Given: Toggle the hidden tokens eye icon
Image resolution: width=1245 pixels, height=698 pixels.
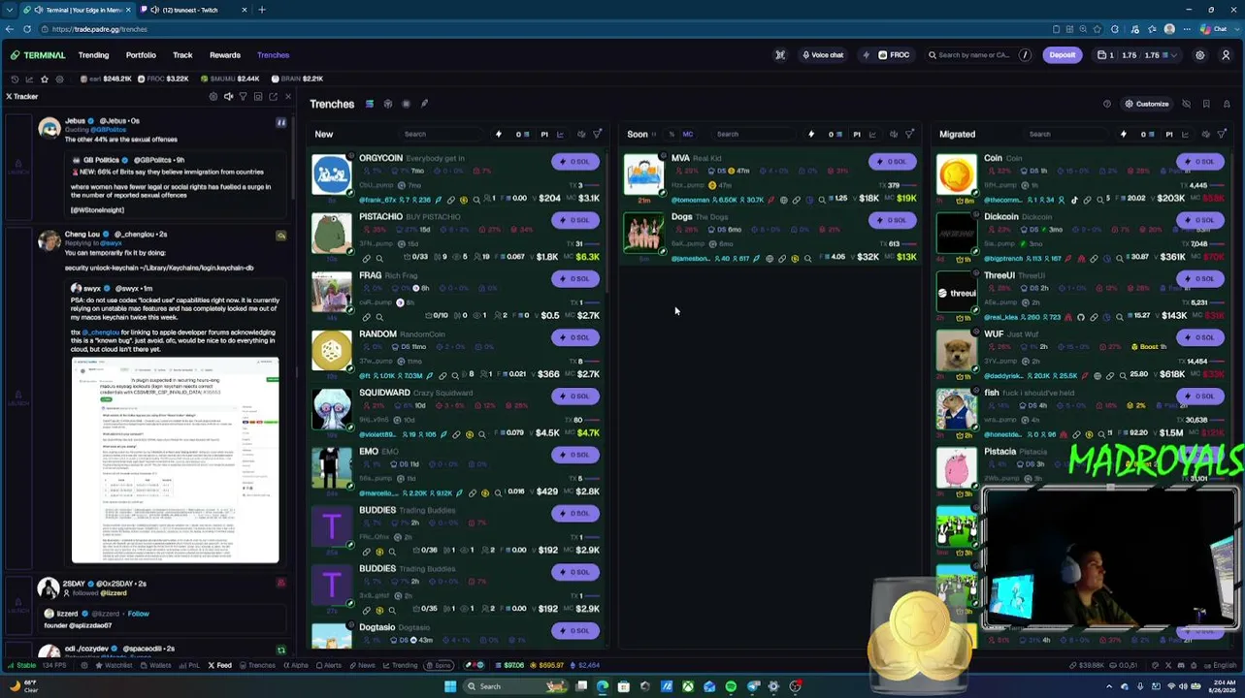Looking at the screenshot, I should tap(1186, 104).
